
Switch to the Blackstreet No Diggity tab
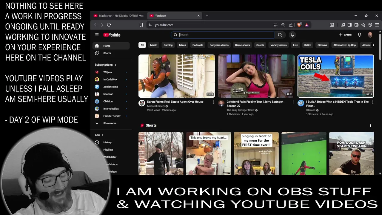point(118,16)
